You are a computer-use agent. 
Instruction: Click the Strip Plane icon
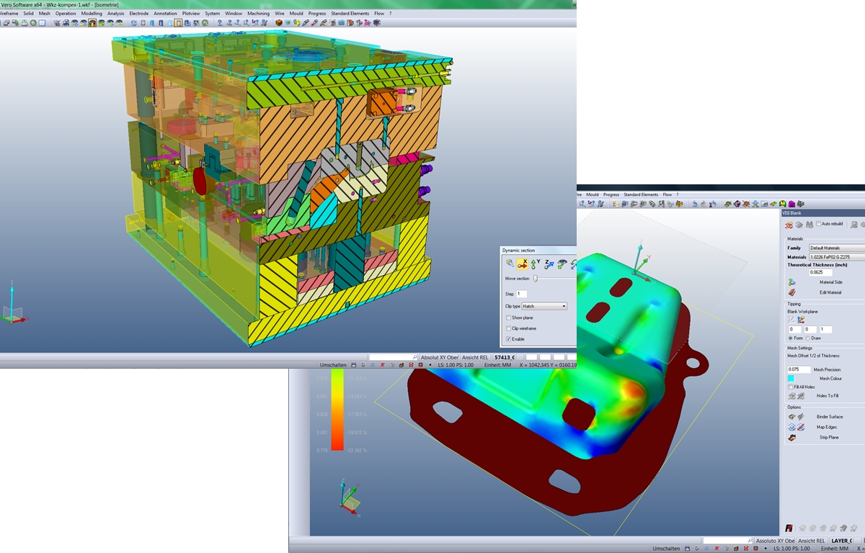pos(792,437)
